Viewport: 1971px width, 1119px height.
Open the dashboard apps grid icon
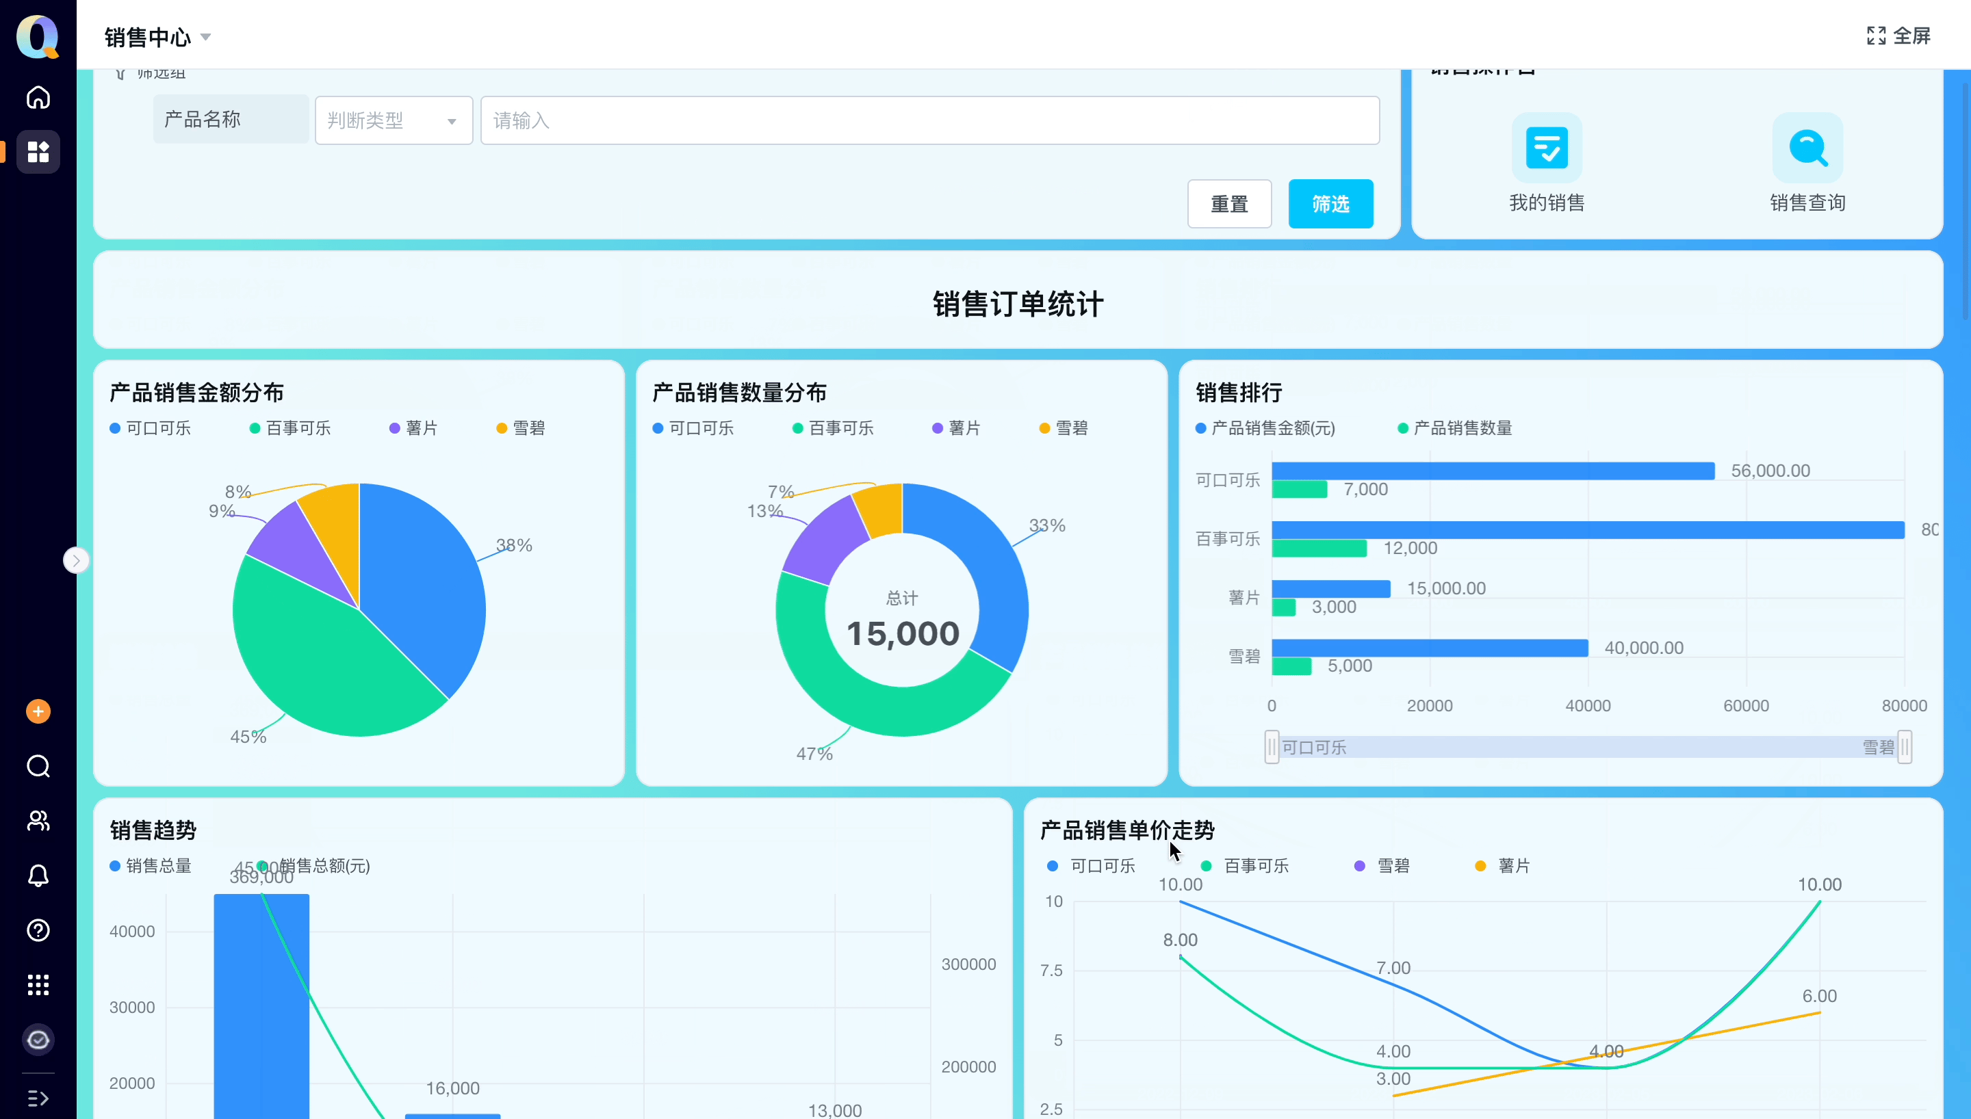pyautogui.click(x=38, y=151)
